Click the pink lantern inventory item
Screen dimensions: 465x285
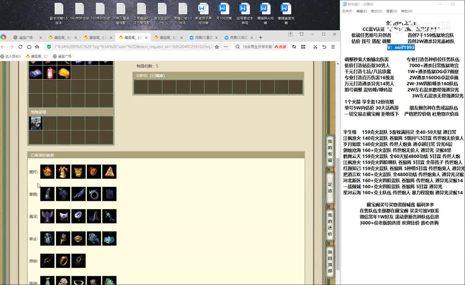click(x=50, y=72)
